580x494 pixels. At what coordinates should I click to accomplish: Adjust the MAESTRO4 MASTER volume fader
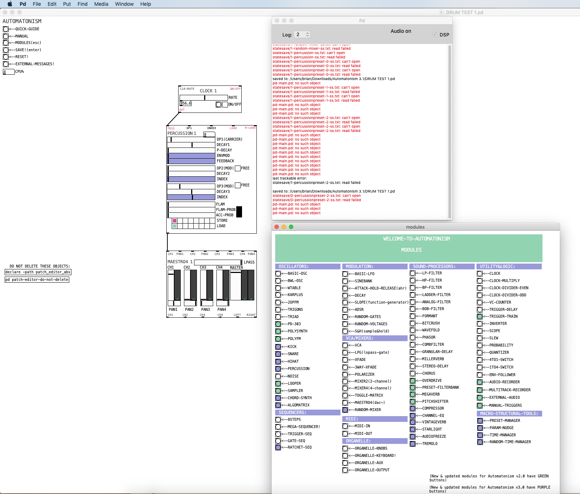click(x=236, y=285)
